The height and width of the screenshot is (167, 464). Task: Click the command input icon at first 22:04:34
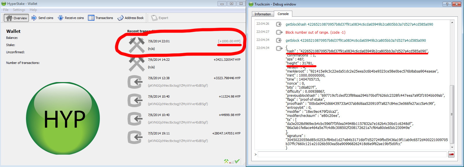pyautogui.click(x=279, y=40)
